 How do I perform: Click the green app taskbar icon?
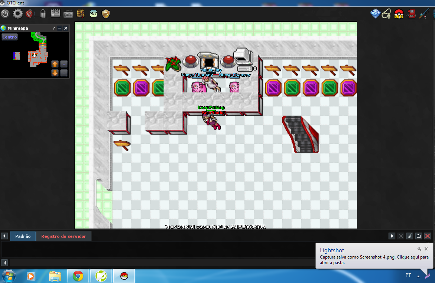pyautogui.click(x=101, y=276)
